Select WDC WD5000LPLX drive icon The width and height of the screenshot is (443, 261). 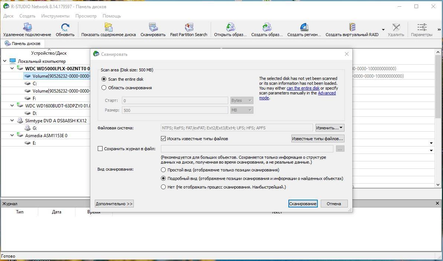pos(20,68)
